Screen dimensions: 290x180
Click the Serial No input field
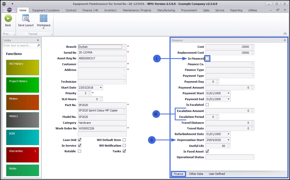pyautogui.click(x=102, y=52)
